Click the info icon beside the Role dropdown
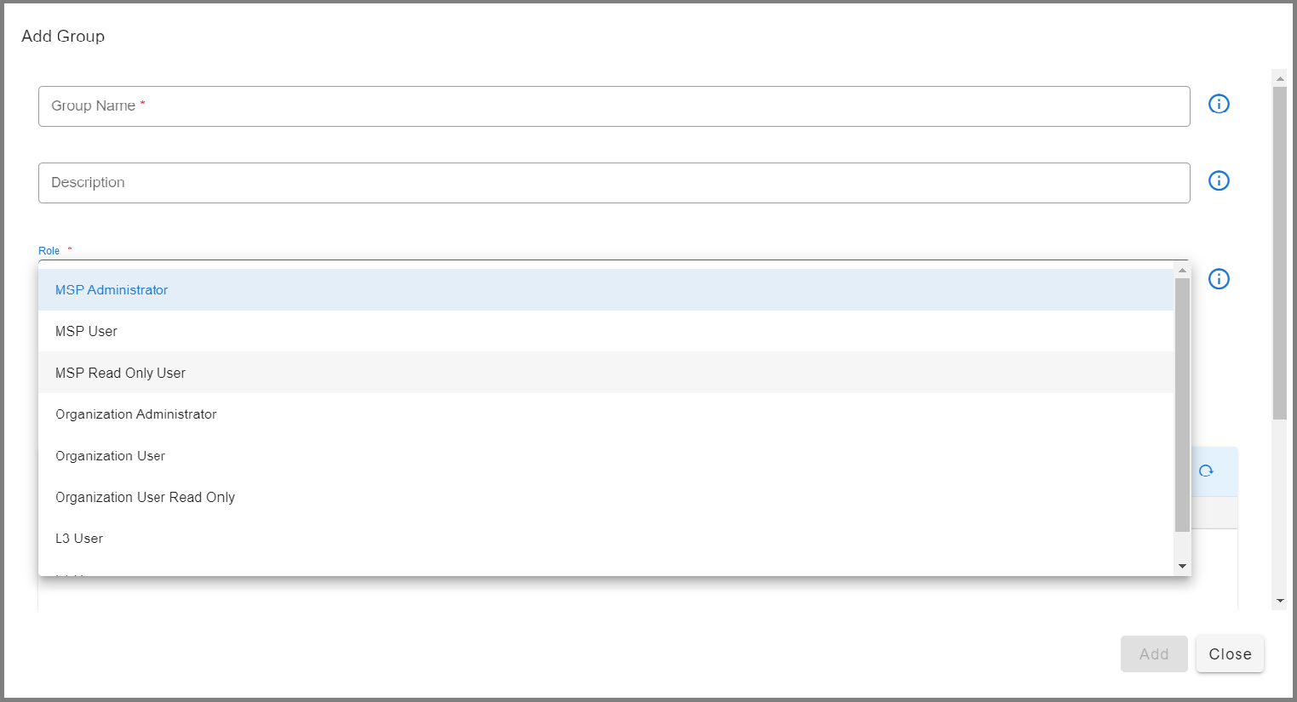 (1219, 278)
